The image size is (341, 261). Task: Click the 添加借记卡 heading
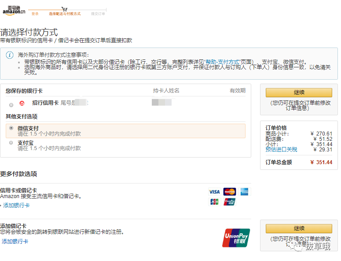[x=13, y=226]
